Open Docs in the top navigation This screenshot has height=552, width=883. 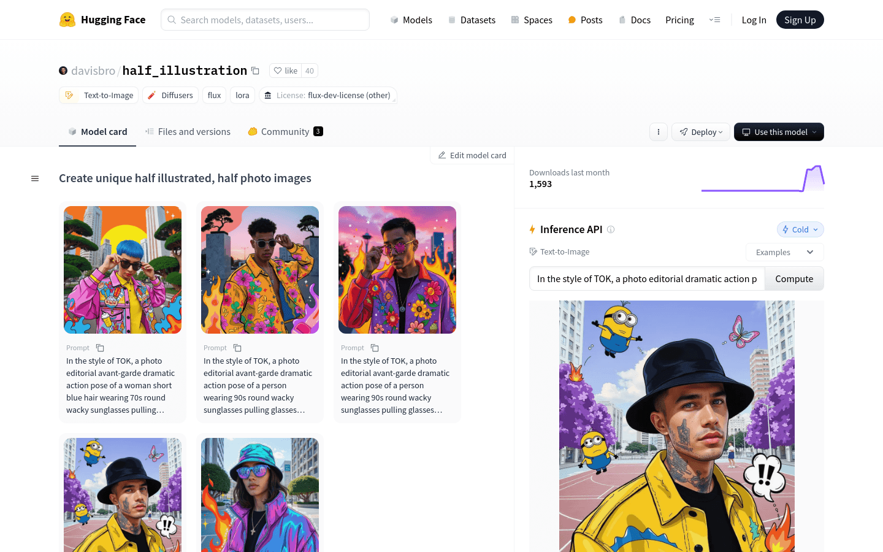tap(635, 20)
